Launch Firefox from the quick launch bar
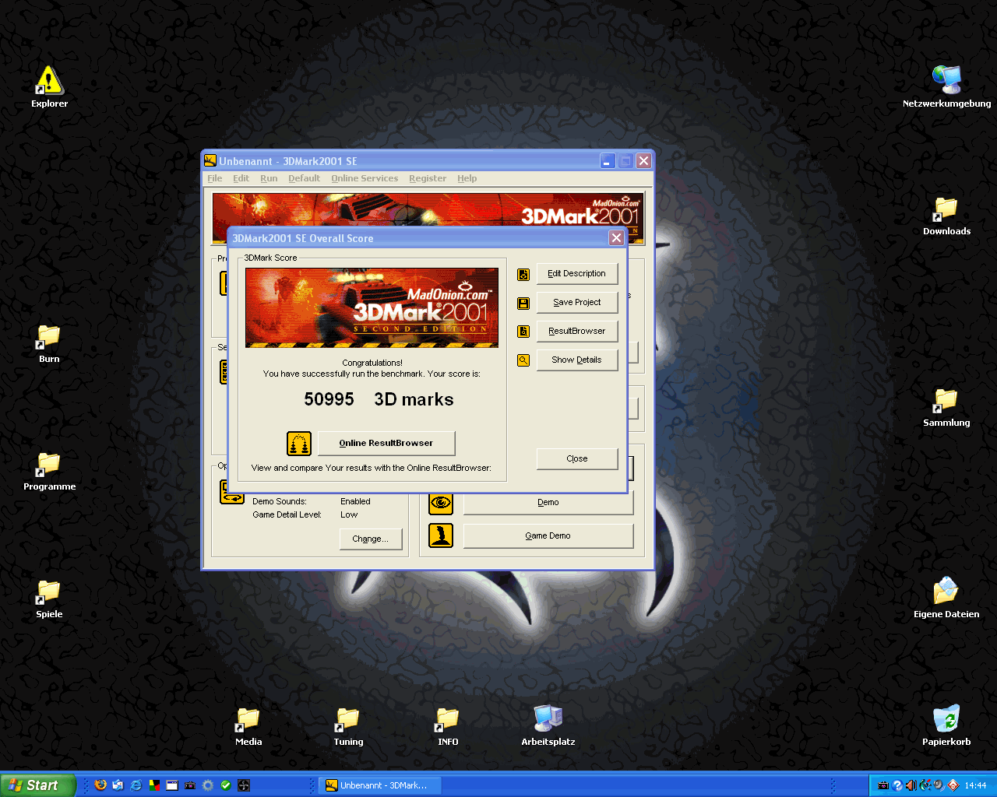The width and height of the screenshot is (997, 797). [100, 785]
